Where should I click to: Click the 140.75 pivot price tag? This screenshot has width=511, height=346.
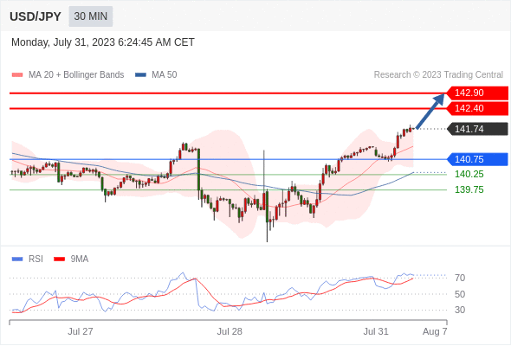(x=477, y=159)
